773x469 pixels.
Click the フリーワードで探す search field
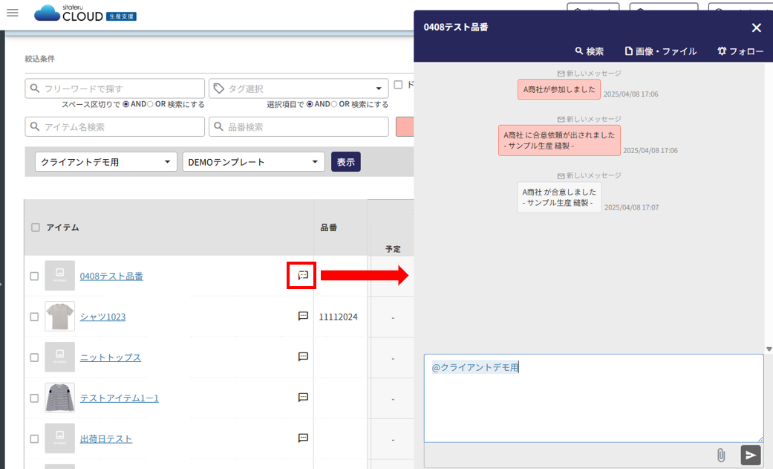coord(115,88)
